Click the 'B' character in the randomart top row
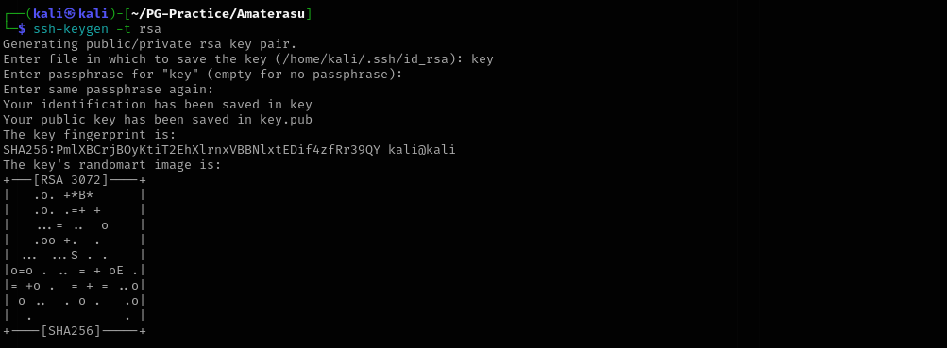Screen dimensions: 947x348 [82, 195]
